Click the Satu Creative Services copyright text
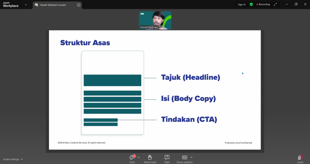The image size is (310, 164). click(x=82, y=143)
